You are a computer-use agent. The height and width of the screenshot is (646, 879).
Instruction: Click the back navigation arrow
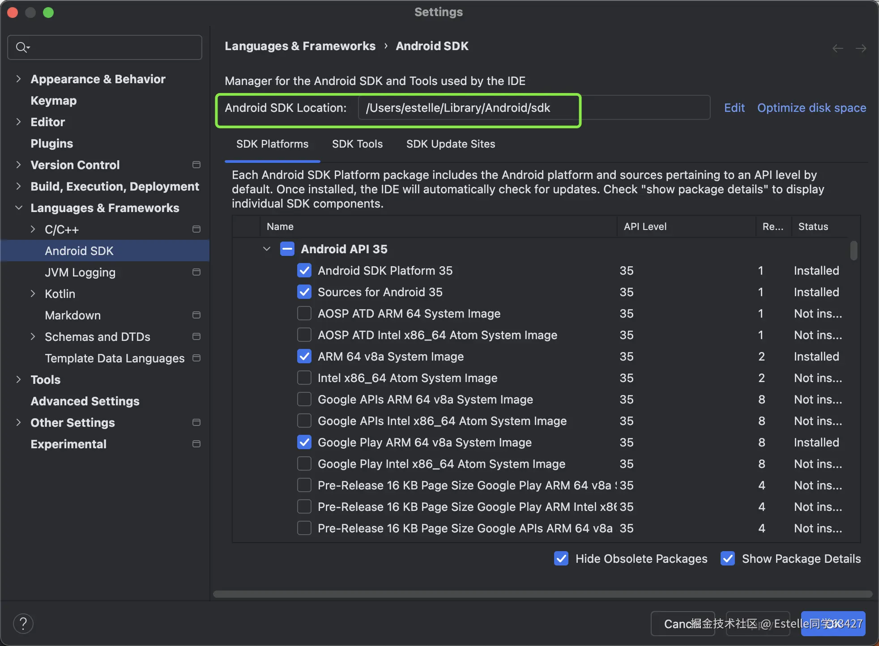pyautogui.click(x=837, y=48)
